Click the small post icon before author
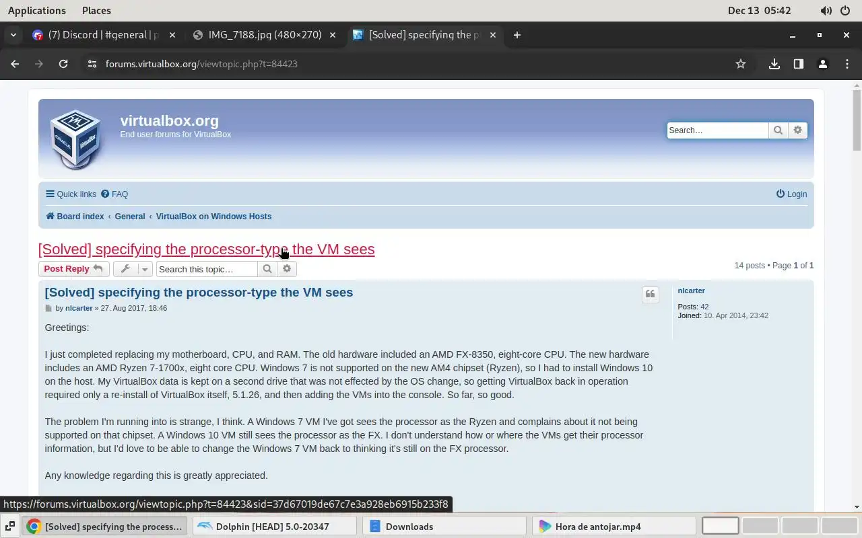Viewport: 862px width, 538px height. (x=48, y=309)
